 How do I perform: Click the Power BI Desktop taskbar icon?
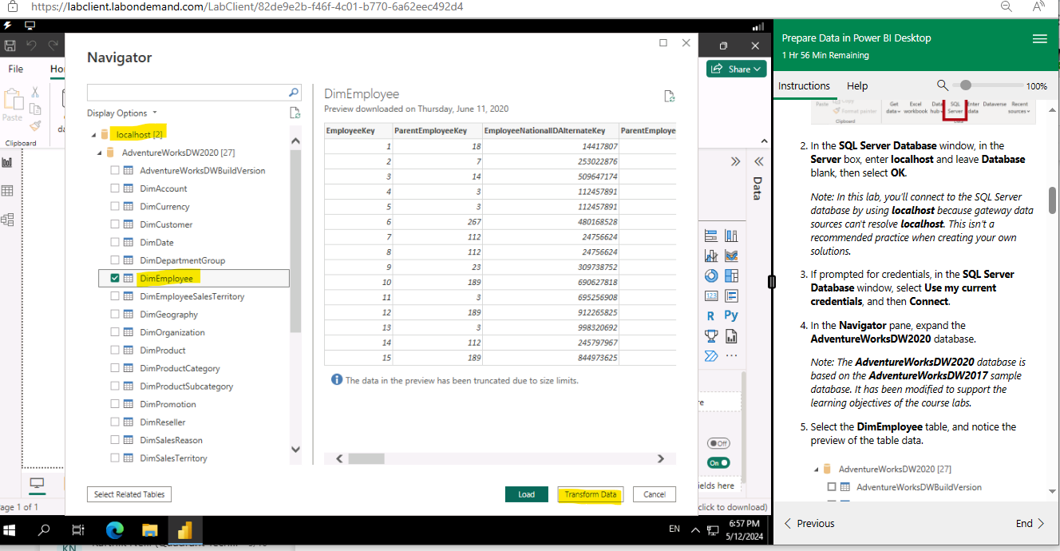pos(184,530)
